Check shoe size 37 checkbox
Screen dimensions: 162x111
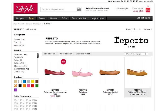pos(27,106)
